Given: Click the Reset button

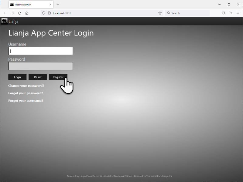Looking at the screenshot, I should point(38,77).
